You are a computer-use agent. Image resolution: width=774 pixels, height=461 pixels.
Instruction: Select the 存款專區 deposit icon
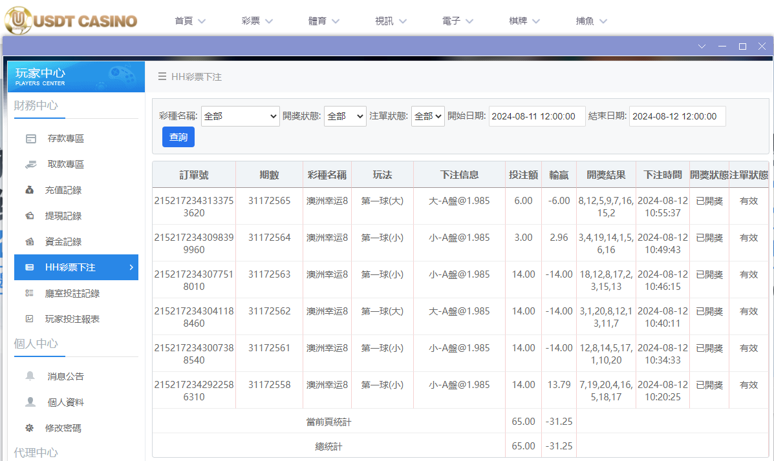click(32, 138)
